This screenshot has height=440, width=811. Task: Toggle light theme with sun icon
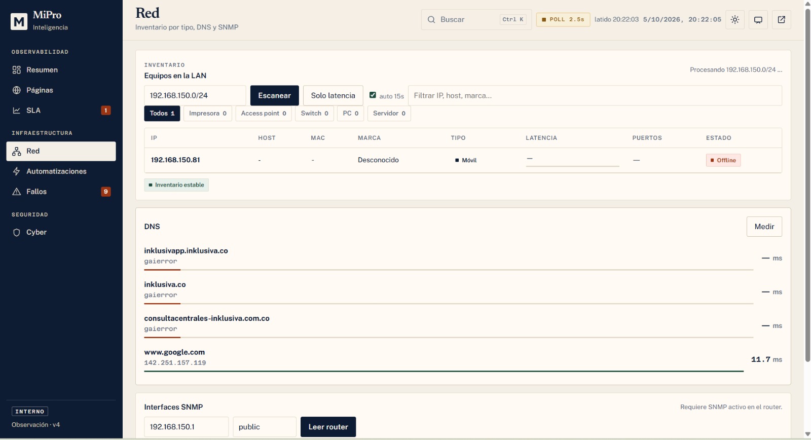coord(735,20)
